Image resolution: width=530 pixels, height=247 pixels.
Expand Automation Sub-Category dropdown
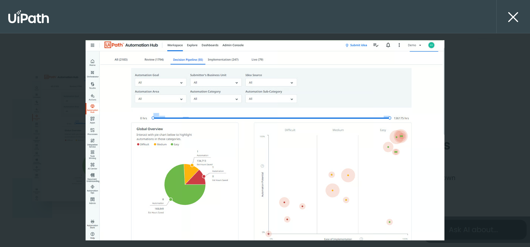click(271, 99)
